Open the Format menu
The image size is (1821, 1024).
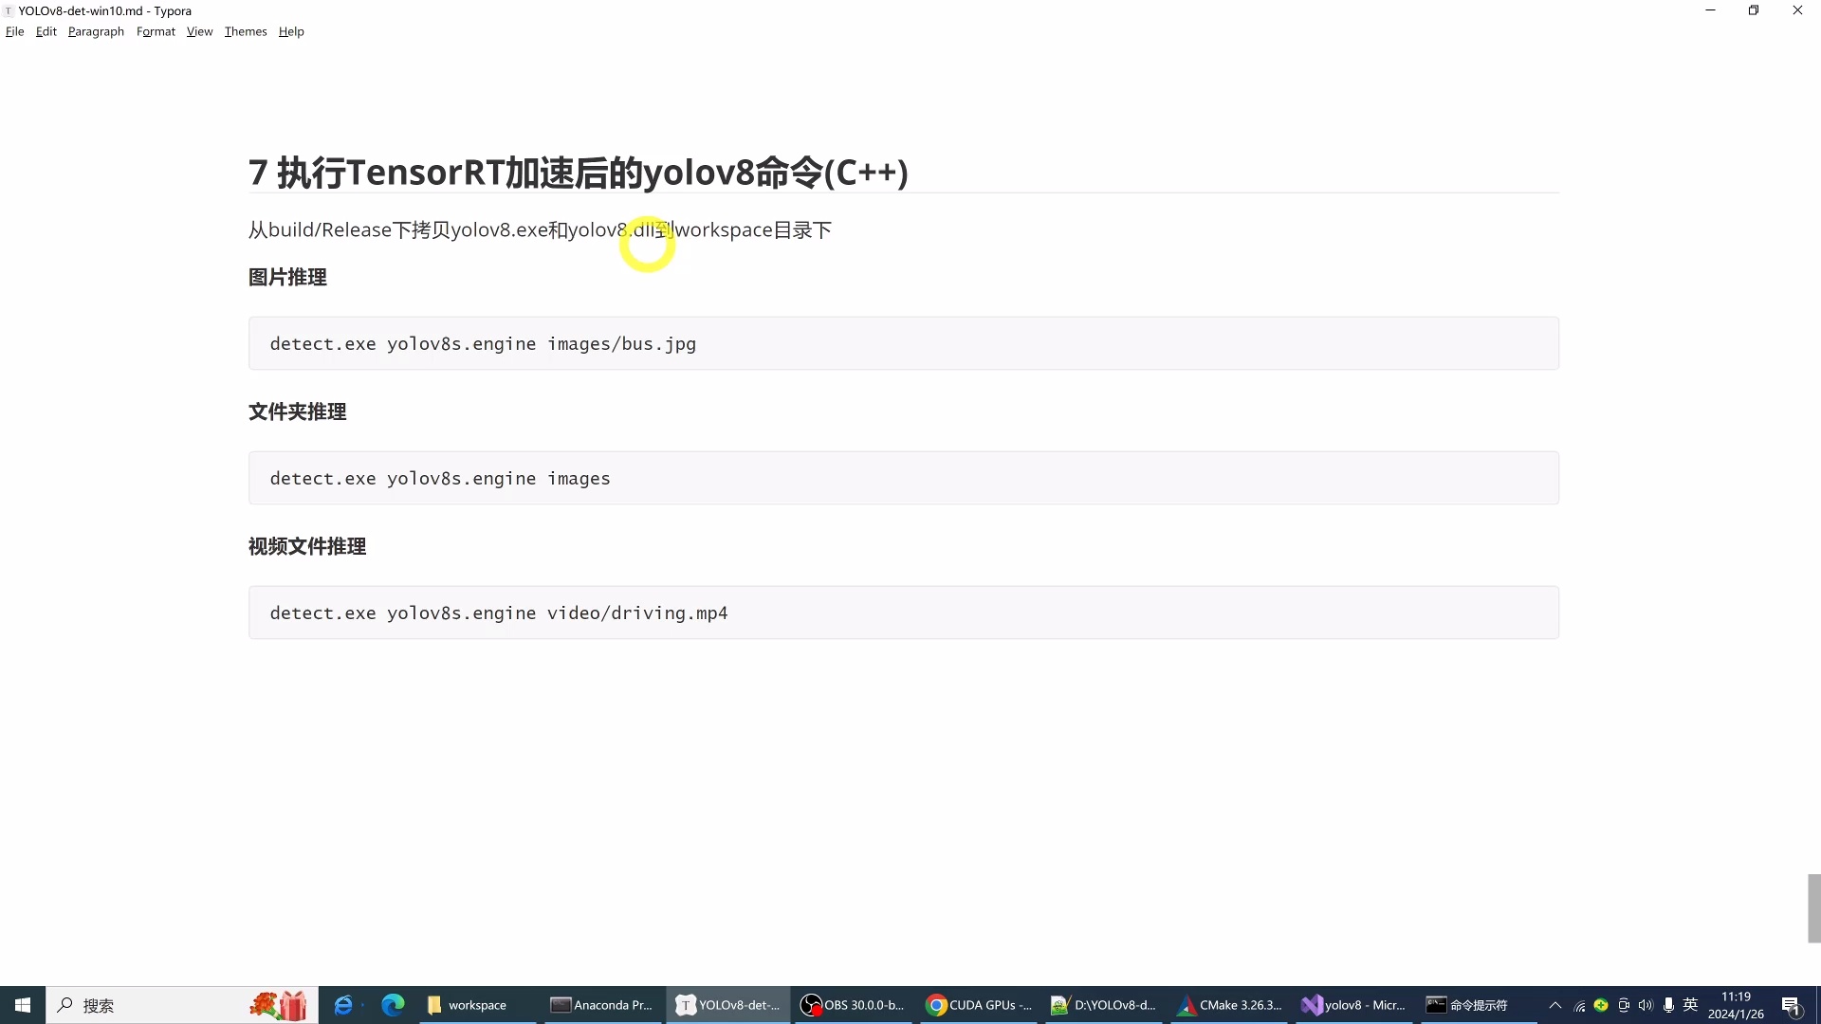[155, 31]
